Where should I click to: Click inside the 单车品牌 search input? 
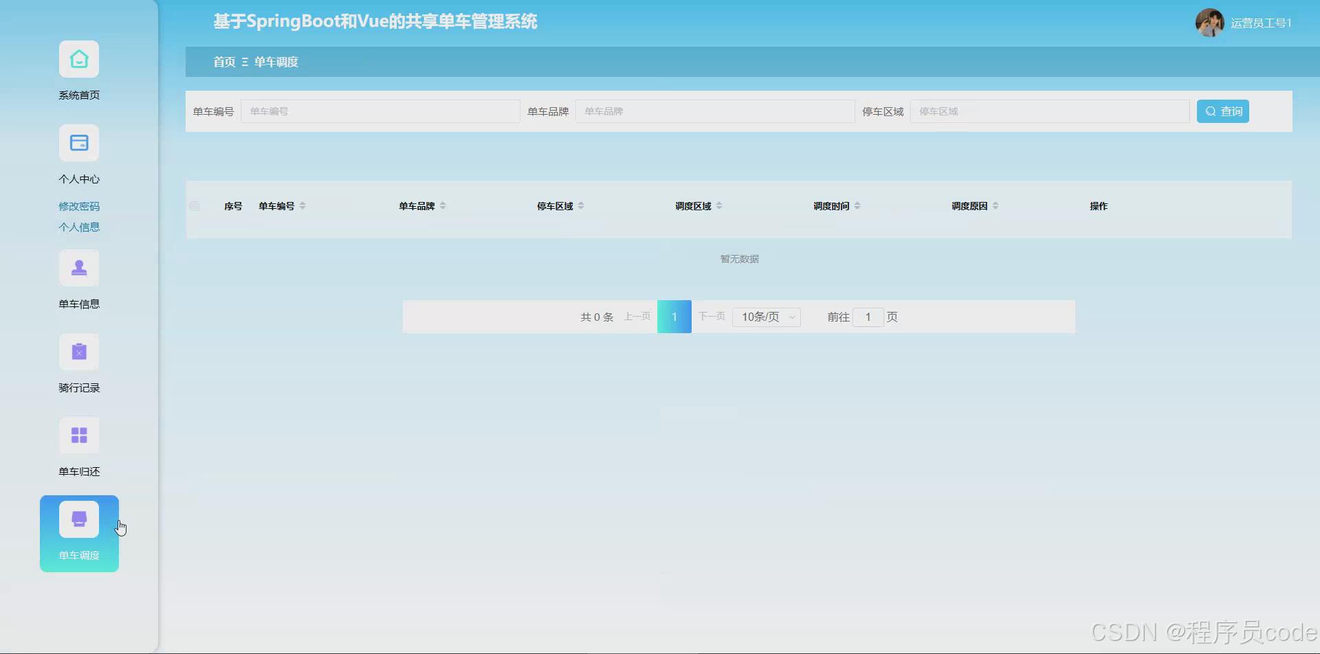pos(715,111)
